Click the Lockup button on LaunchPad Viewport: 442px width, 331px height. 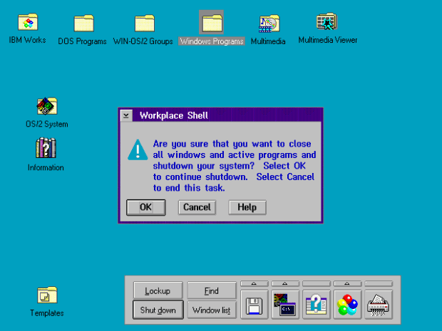click(x=158, y=290)
